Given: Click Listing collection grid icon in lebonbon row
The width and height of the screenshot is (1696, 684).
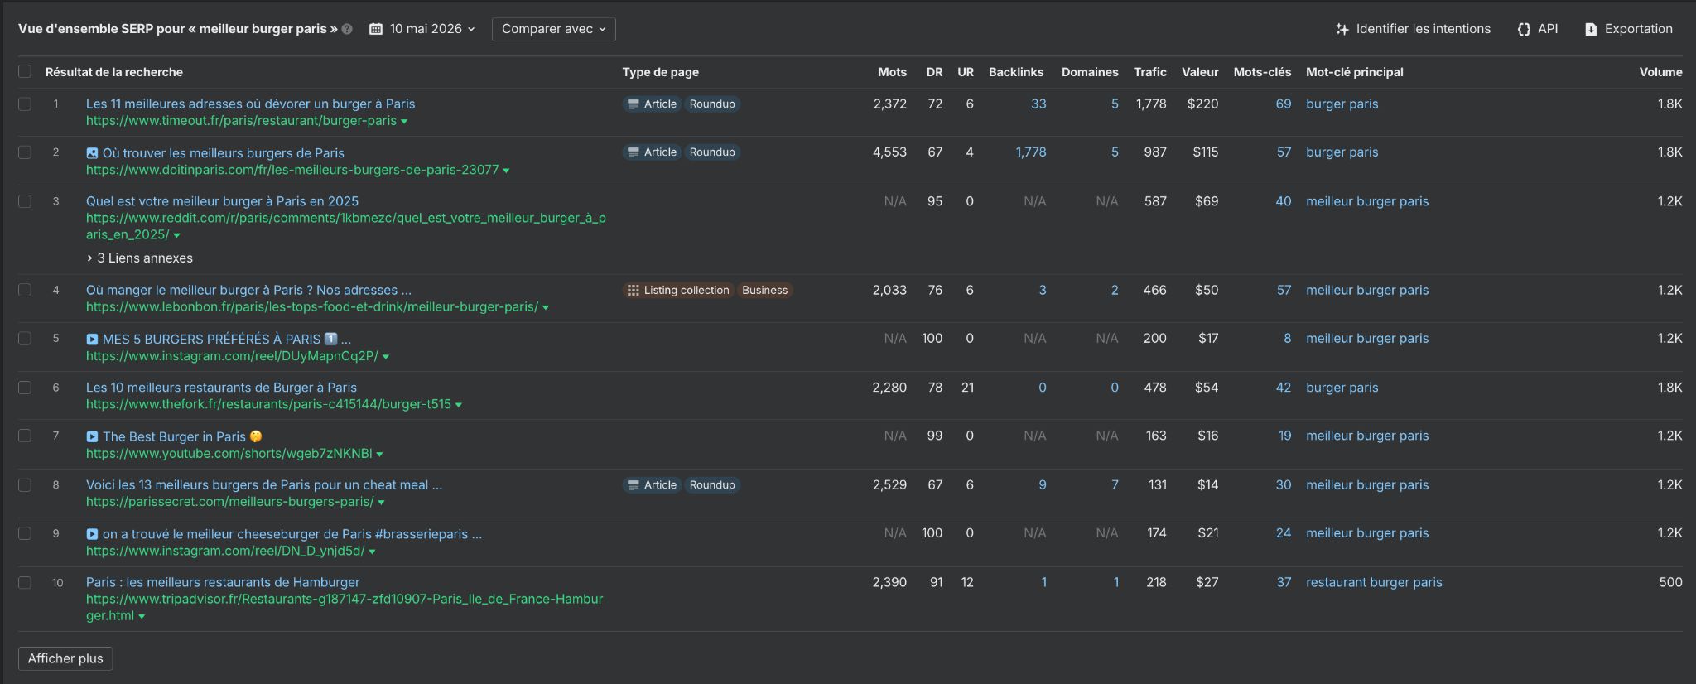Looking at the screenshot, I should 634,291.
